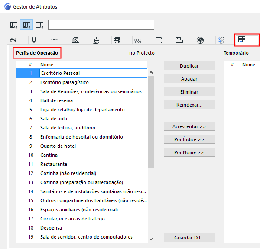260x249 pixels.
Task: Select Sanitários e de instalações sanitárias row
Action: point(81,192)
